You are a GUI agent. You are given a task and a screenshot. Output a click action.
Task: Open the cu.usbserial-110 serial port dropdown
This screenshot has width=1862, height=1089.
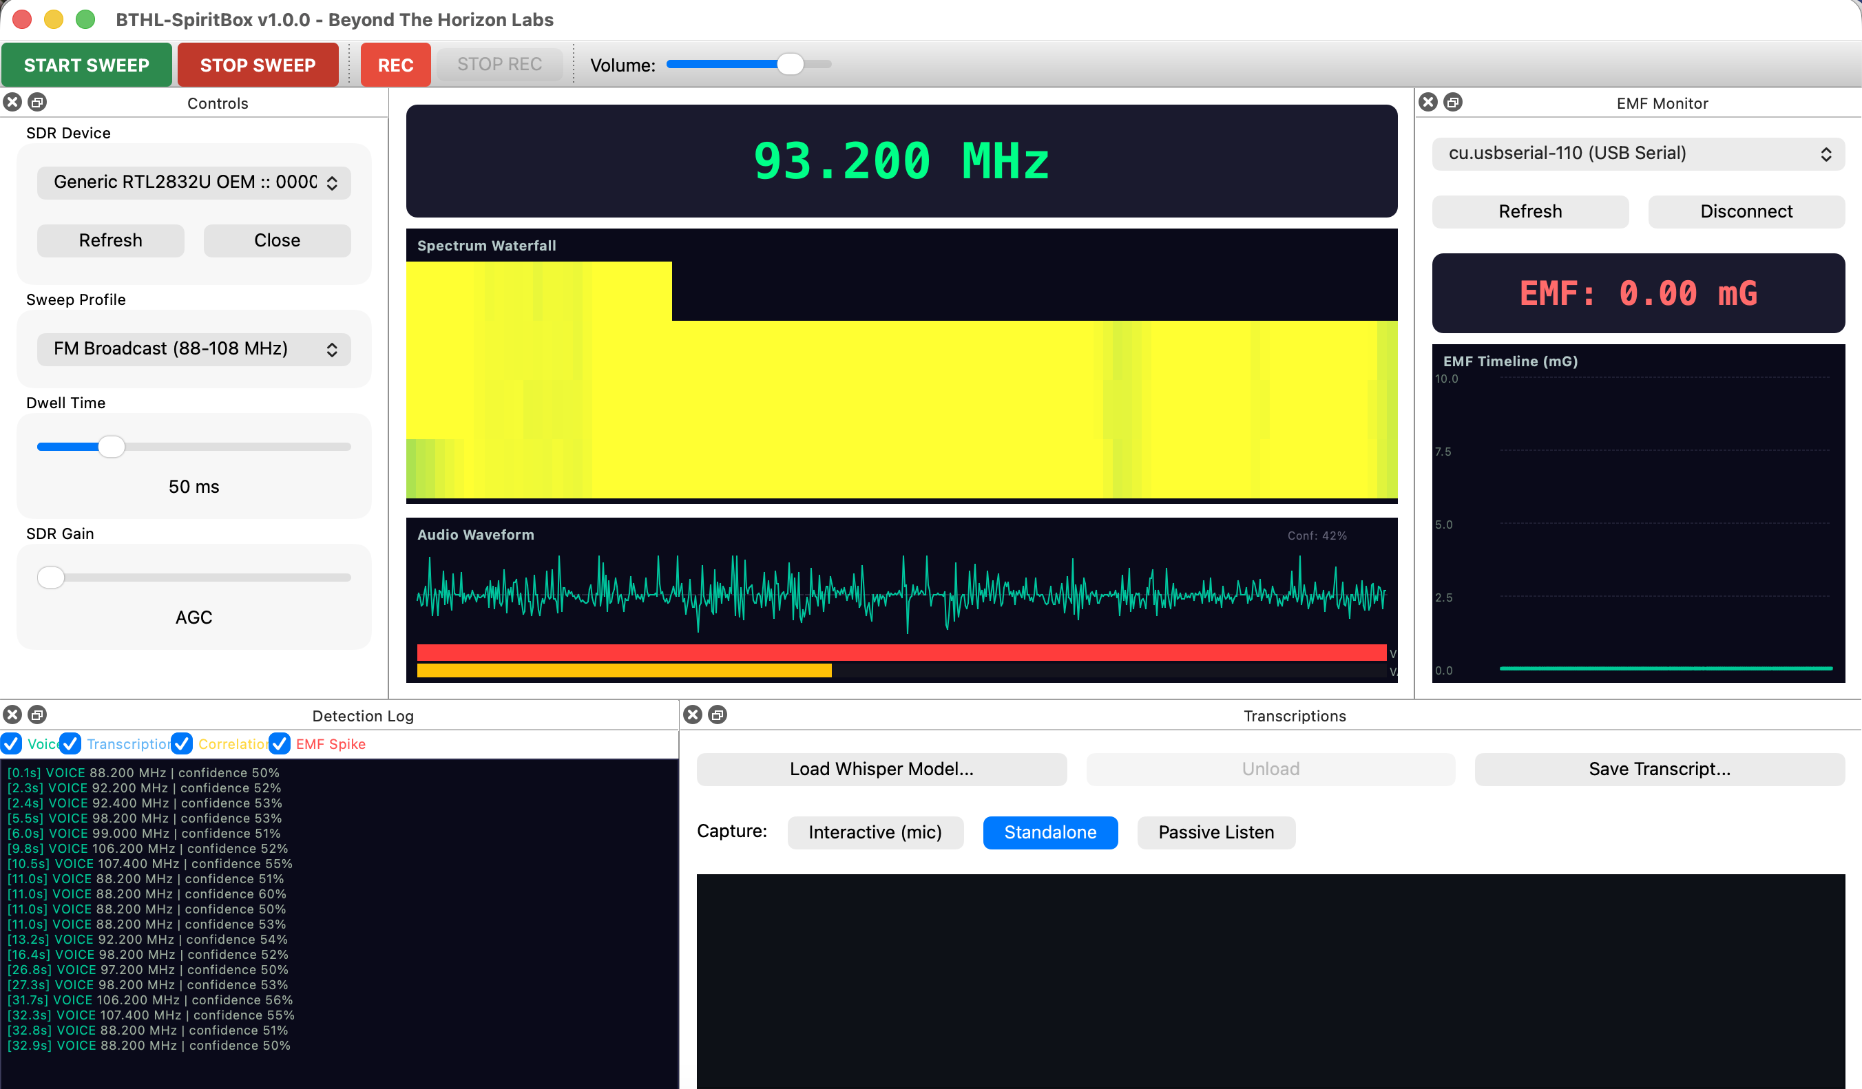point(1638,154)
